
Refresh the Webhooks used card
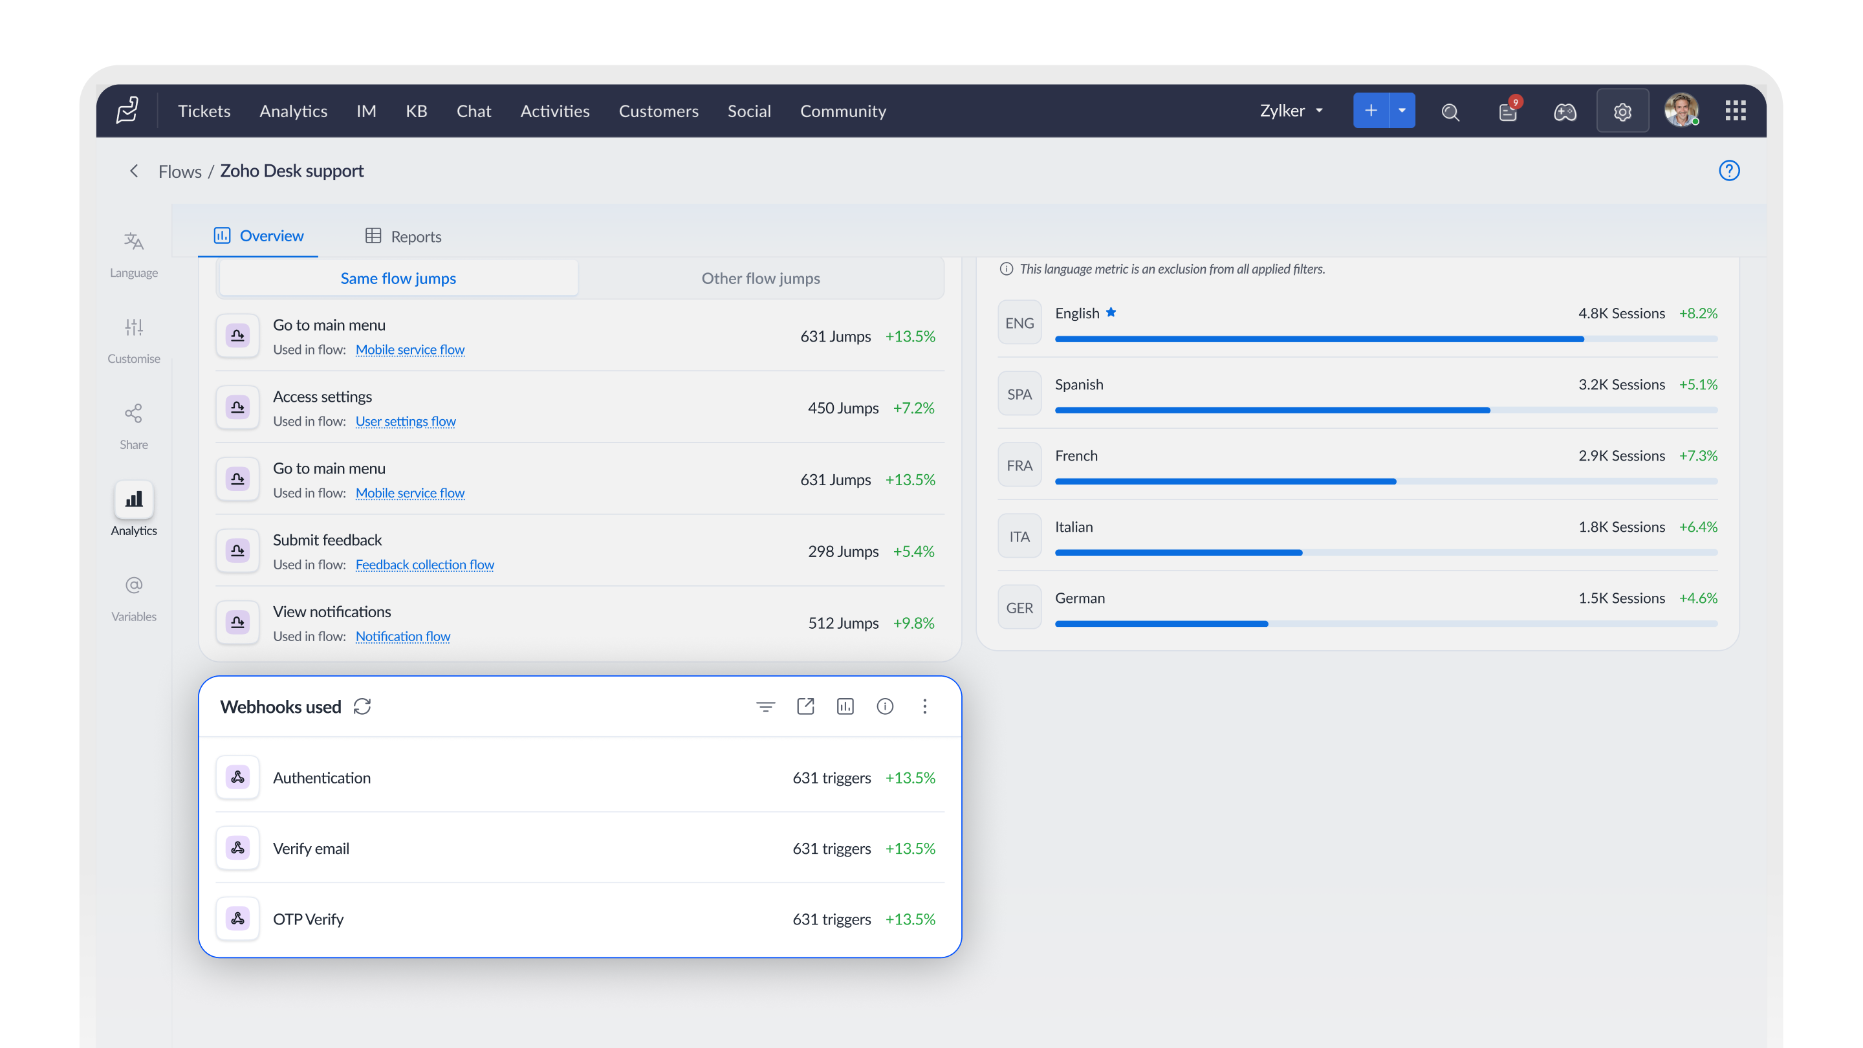tap(362, 706)
